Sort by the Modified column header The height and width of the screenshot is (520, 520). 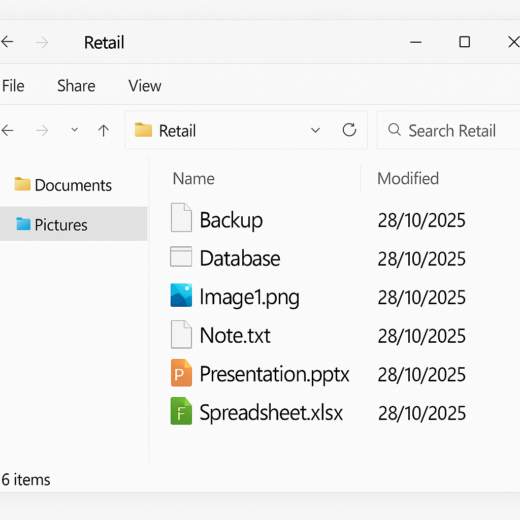(408, 179)
